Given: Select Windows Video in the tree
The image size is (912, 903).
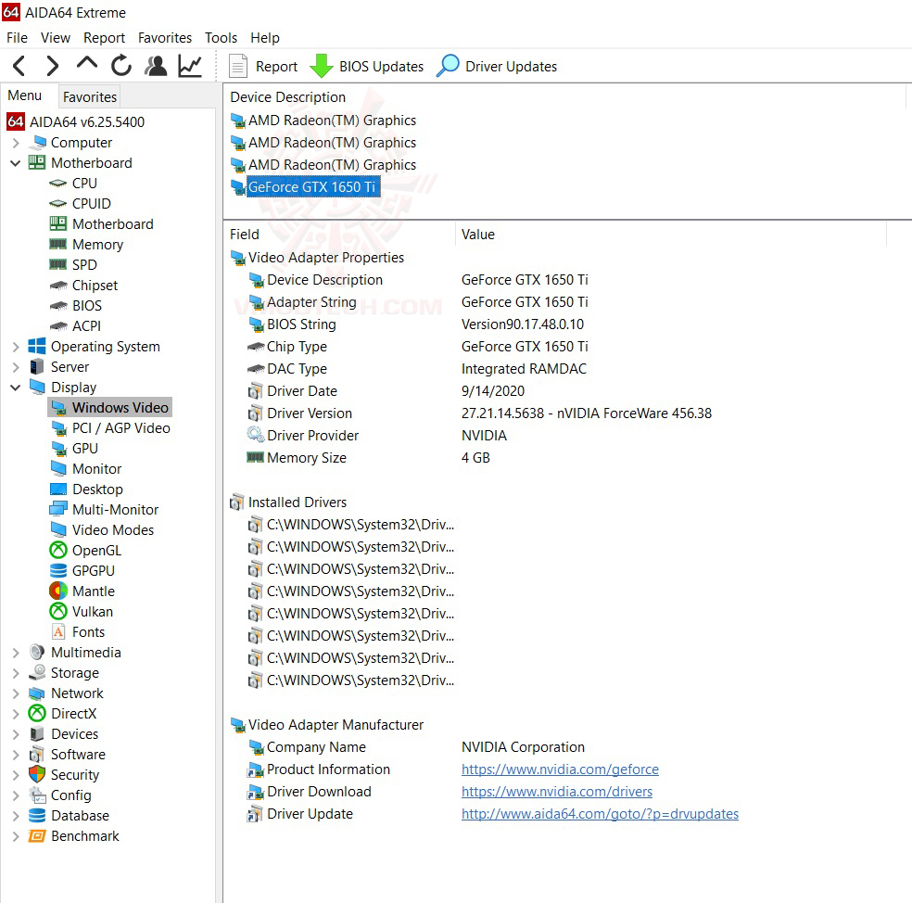Looking at the screenshot, I should 120,408.
